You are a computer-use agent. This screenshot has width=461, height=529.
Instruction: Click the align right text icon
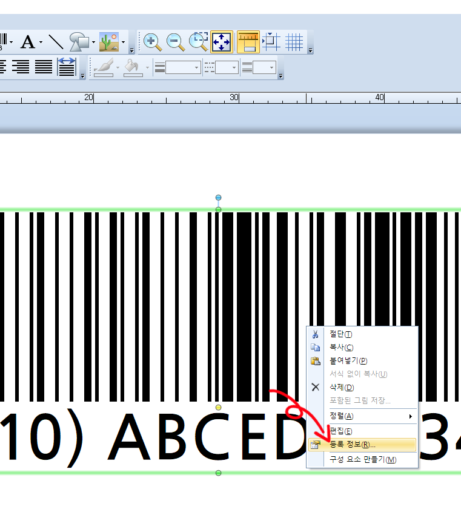(x=21, y=67)
